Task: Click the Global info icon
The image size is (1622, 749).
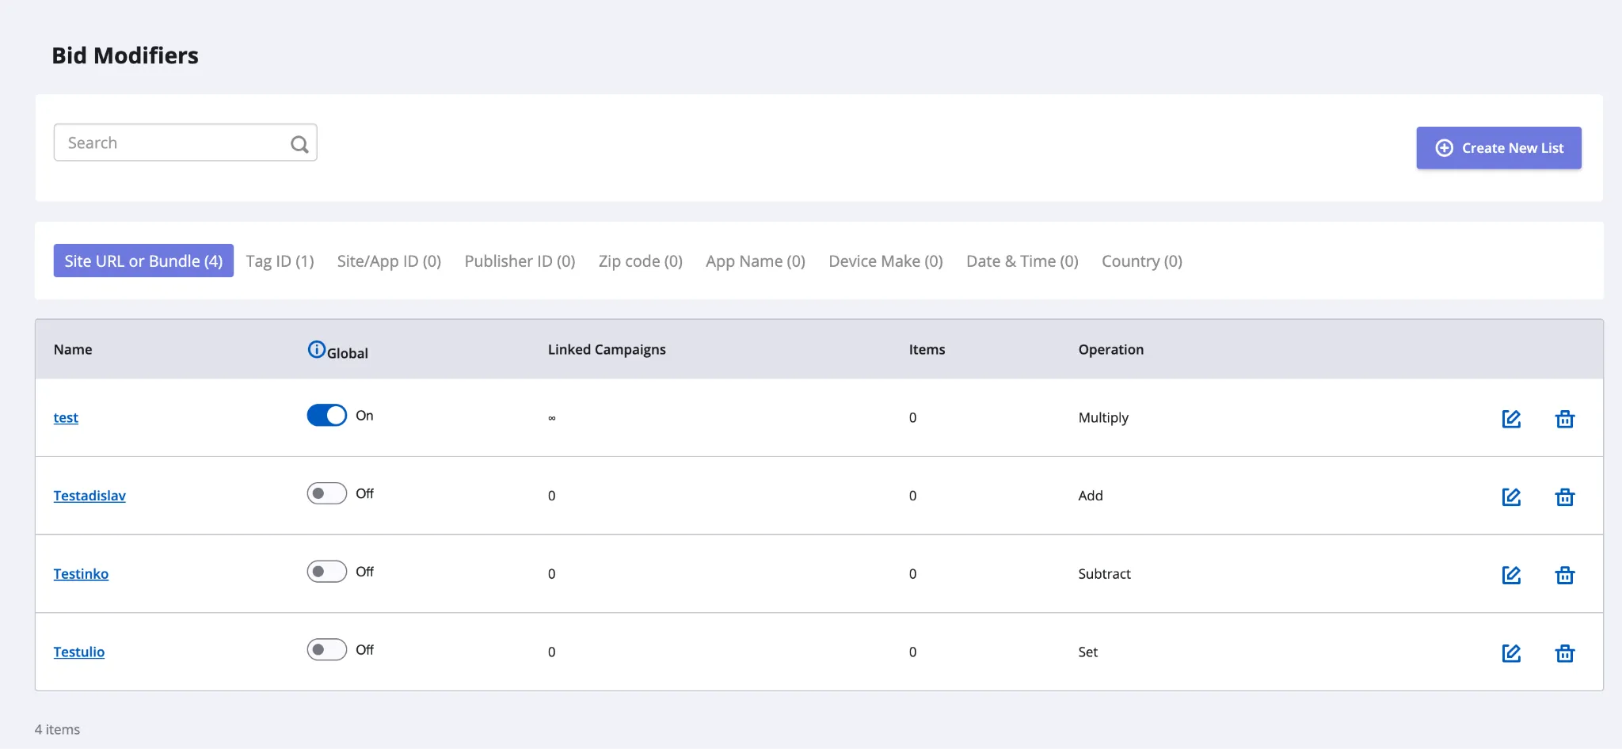Action: coord(316,349)
